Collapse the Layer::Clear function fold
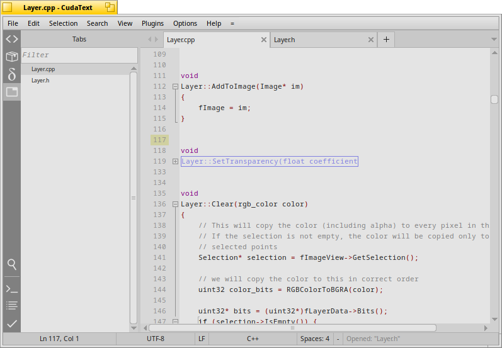The width and height of the screenshot is (502, 348). 175,204
